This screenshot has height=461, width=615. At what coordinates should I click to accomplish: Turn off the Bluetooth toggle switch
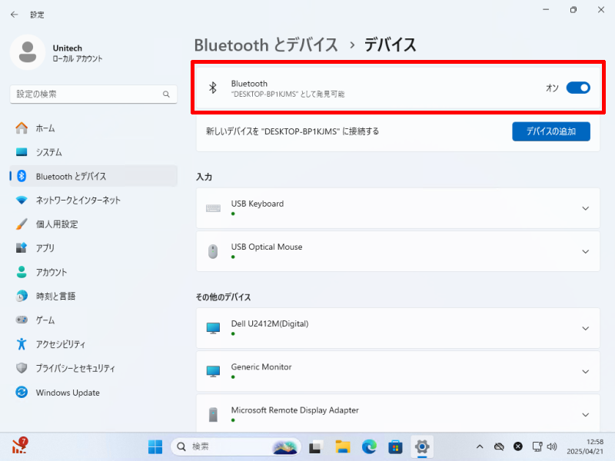click(578, 88)
